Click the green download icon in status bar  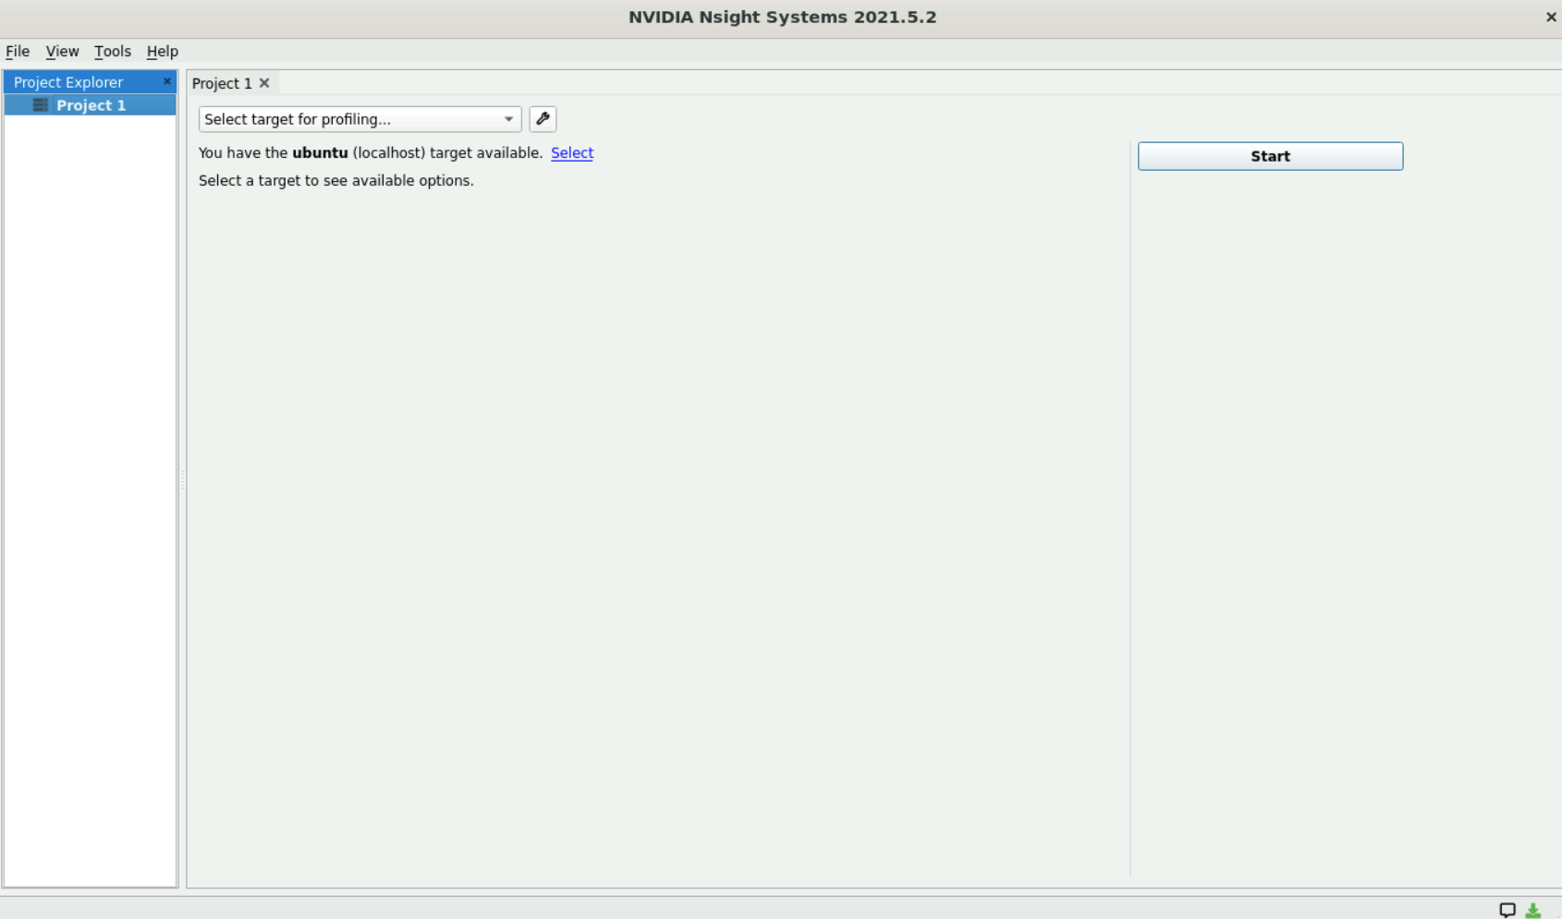click(x=1533, y=910)
